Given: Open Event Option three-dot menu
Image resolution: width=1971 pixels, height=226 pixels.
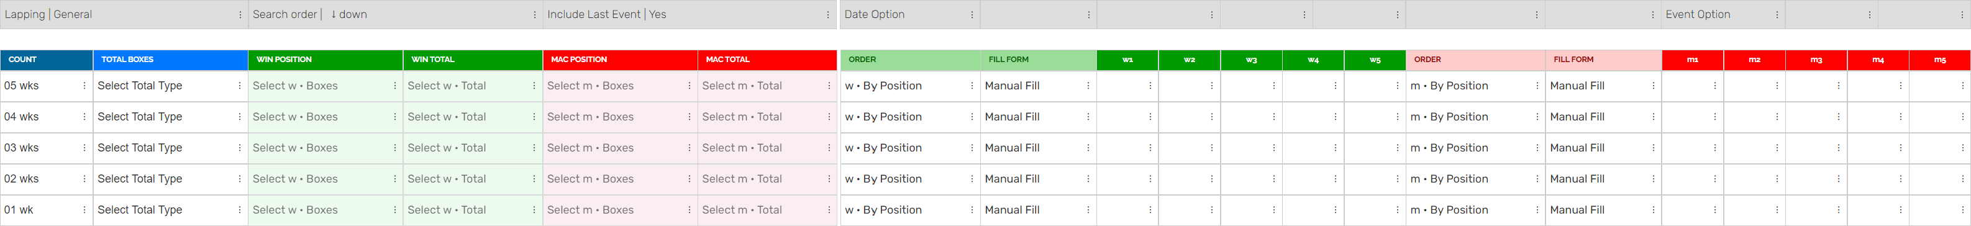Looking at the screenshot, I should pyautogui.click(x=1777, y=14).
